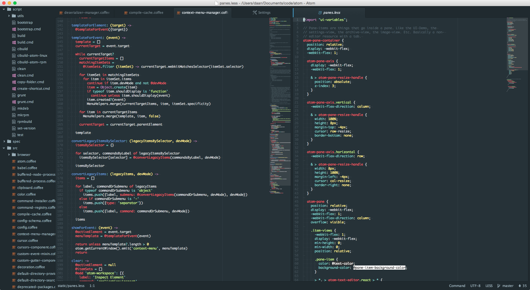The image size is (530, 290).
Task: Click the coffee icon on compile-cache tab
Action: tap(126, 13)
